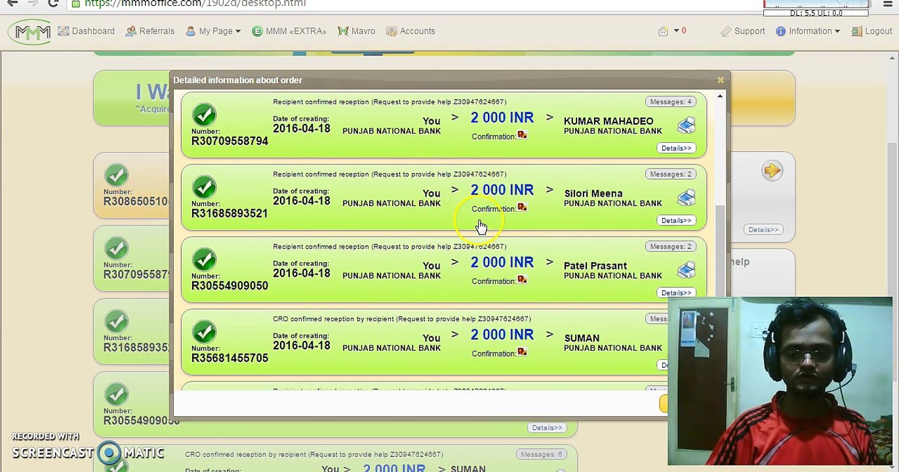Screen dimensions: 899x472
Task: View Details for the KUMAR MAHADEO order
Action: pos(676,148)
